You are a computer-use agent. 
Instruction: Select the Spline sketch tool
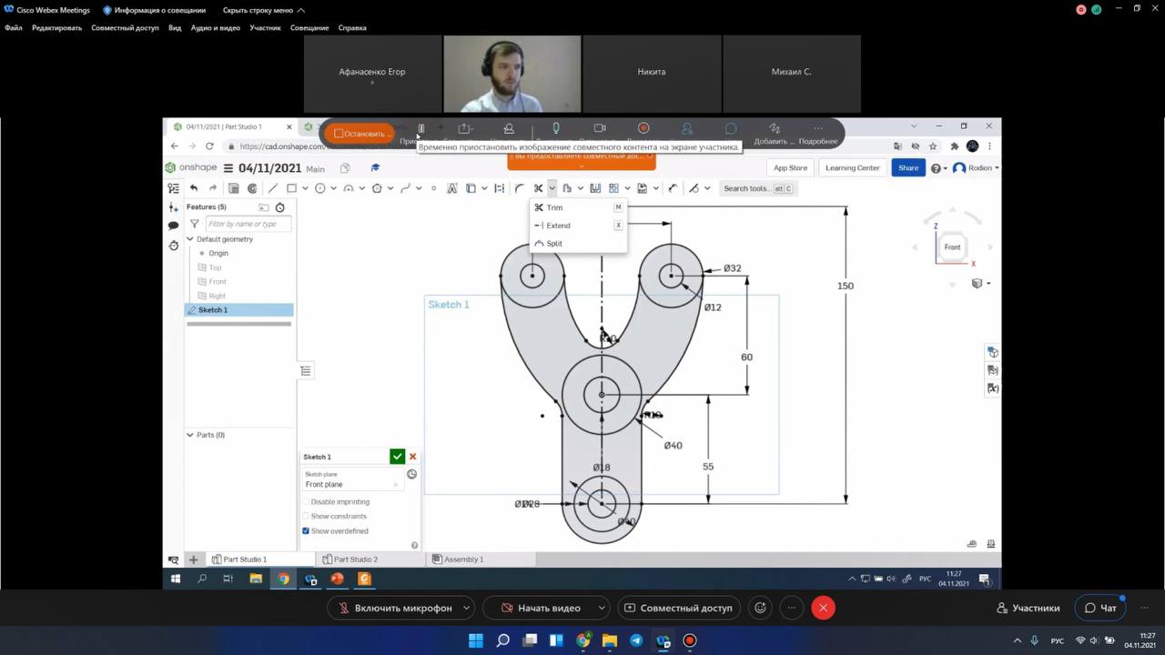(x=405, y=188)
